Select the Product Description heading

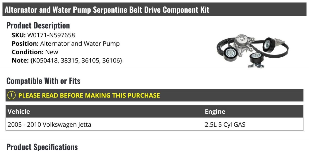38,25
